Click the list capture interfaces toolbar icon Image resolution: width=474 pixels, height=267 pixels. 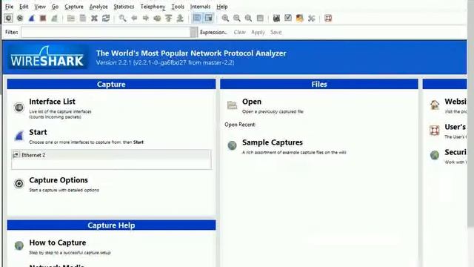(8, 18)
